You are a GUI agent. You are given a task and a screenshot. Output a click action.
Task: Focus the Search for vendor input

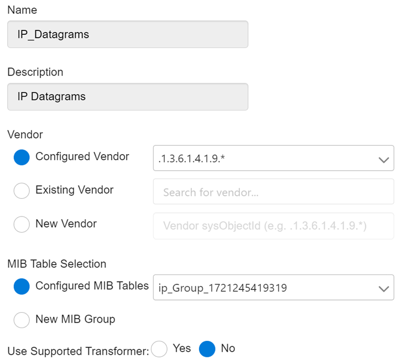coord(273,192)
